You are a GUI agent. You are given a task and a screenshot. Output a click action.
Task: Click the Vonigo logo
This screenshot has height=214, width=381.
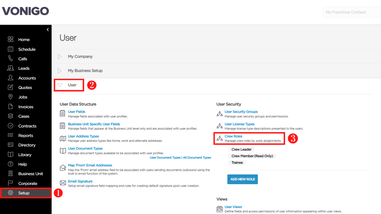(x=25, y=11)
